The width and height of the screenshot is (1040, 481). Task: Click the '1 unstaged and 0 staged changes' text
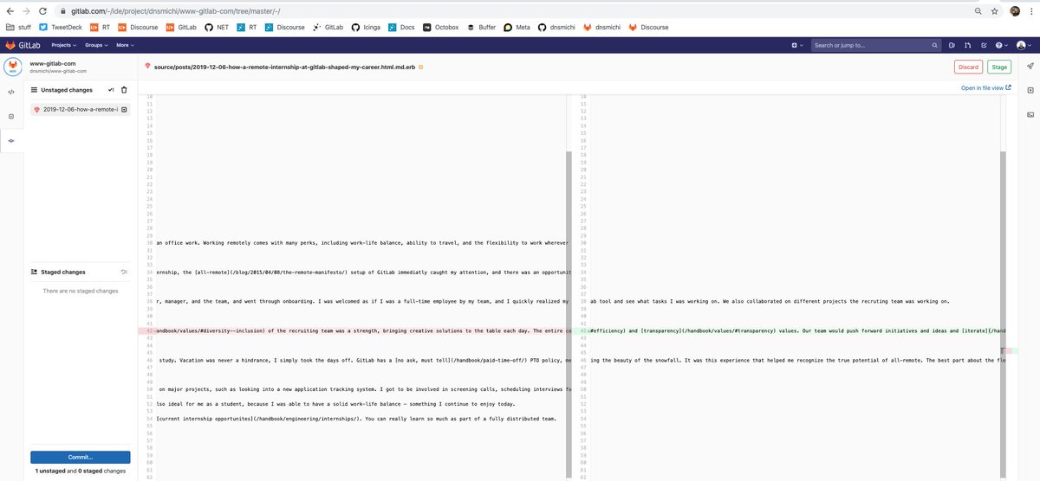(x=81, y=471)
